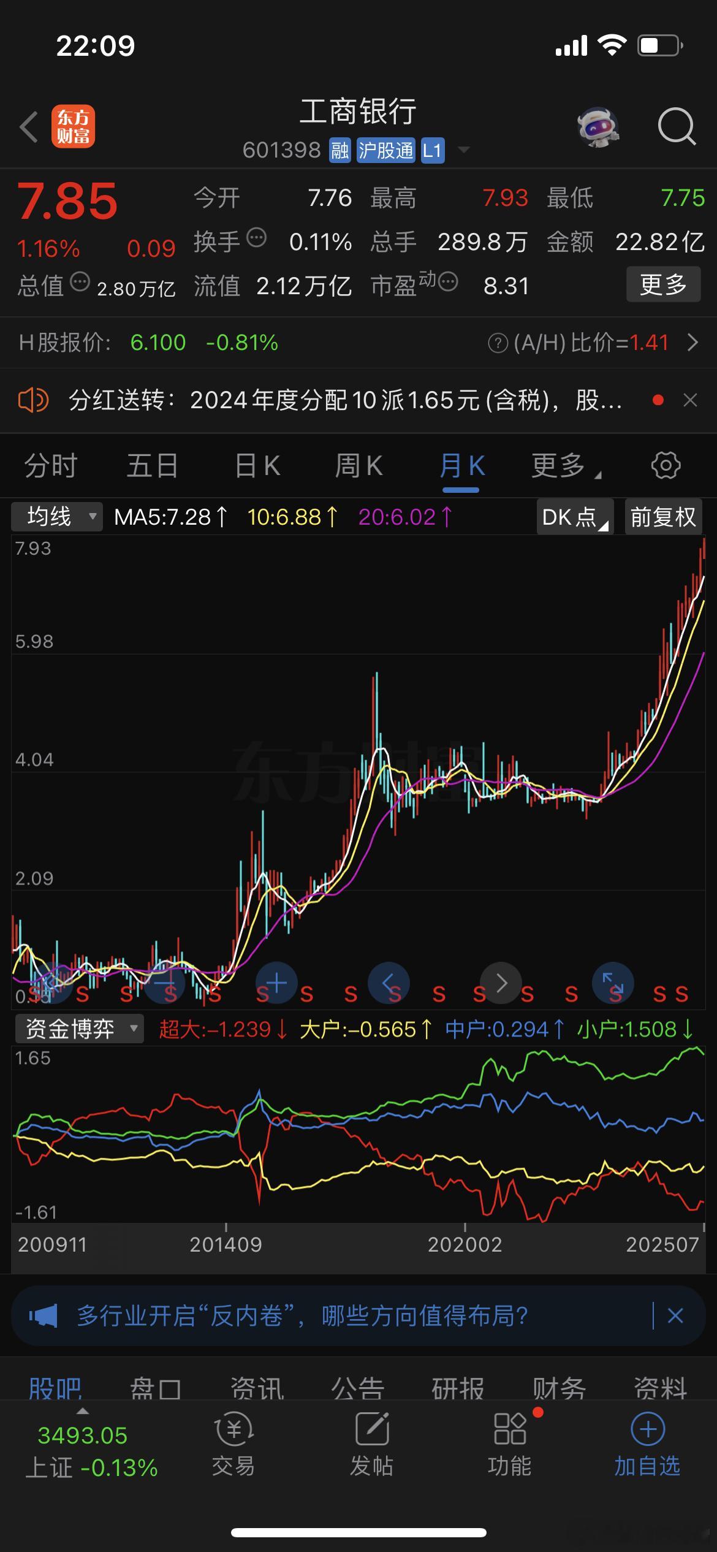Open stock search via magnifier icon
717x1552 pixels.
point(677,127)
